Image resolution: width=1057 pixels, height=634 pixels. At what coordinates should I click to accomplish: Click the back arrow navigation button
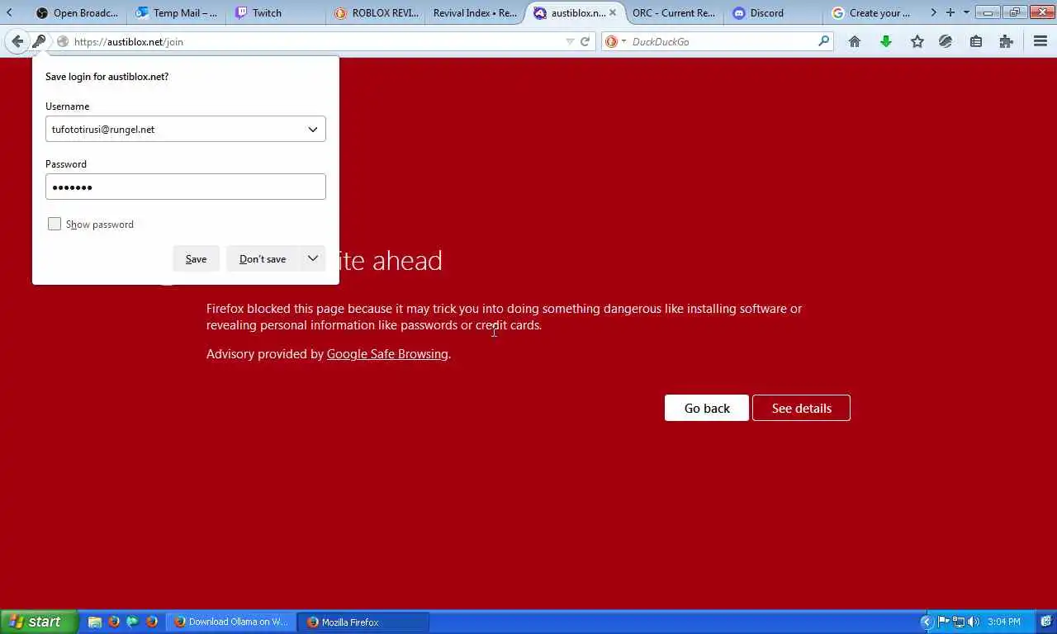(x=17, y=41)
